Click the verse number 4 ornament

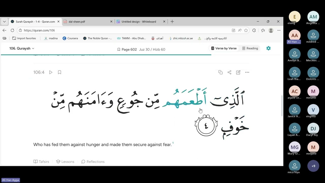[x=206, y=125]
